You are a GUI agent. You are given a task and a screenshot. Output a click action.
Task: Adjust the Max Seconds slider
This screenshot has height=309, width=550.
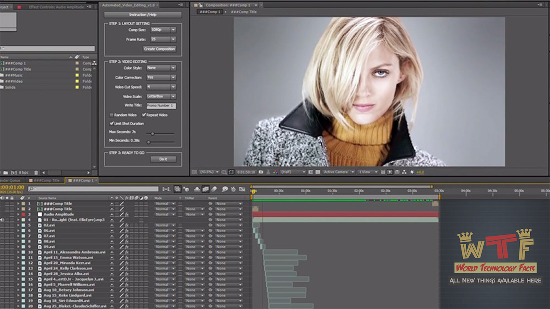point(153,133)
